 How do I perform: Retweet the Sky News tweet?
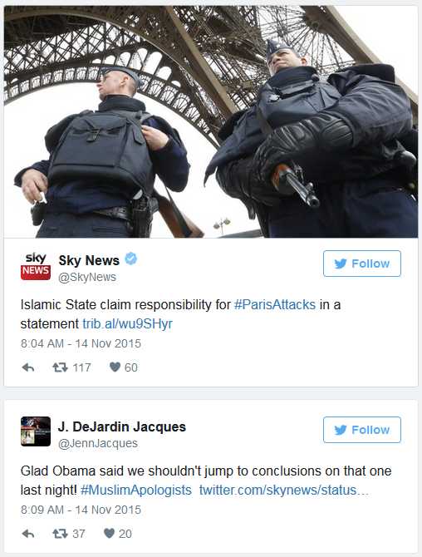click(60, 367)
